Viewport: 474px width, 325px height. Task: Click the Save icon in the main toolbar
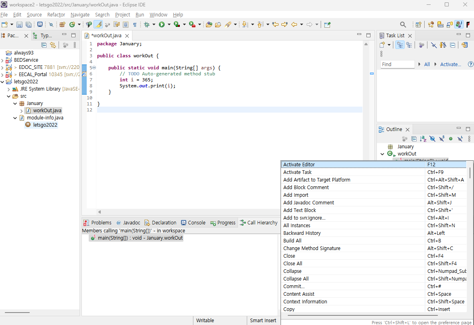pyautogui.click(x=19, y=25)
